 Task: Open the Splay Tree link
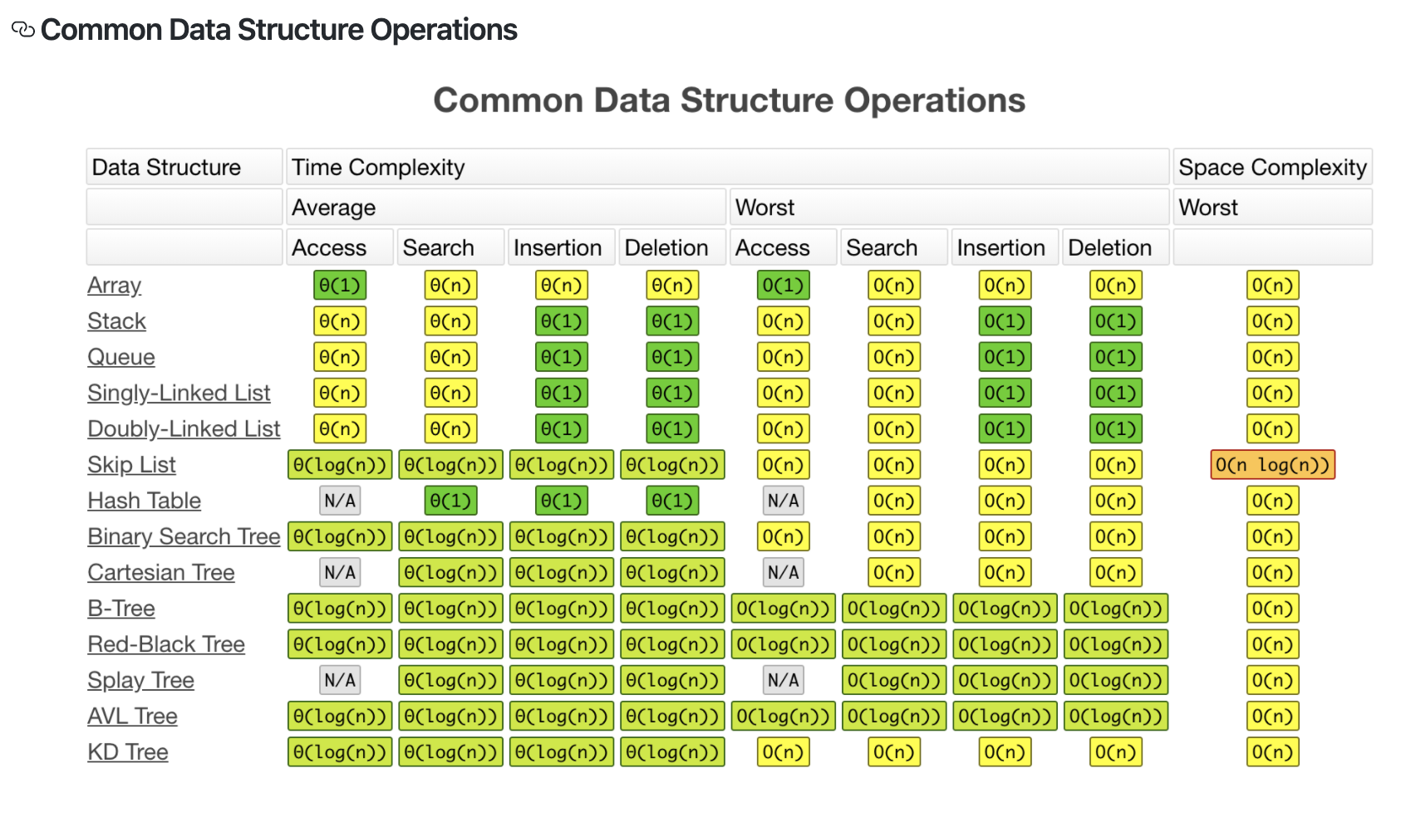point(140,681)
